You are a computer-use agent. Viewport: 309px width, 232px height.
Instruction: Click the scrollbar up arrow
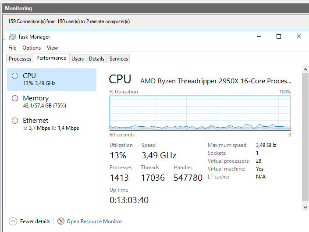[305, 69]
